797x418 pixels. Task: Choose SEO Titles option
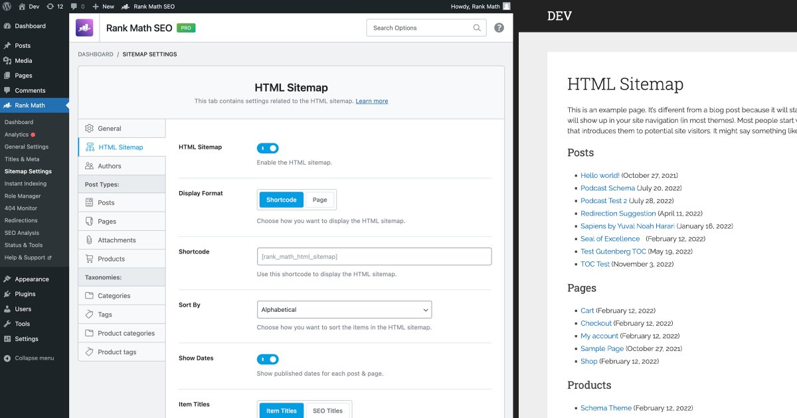(x=328, y=411)
